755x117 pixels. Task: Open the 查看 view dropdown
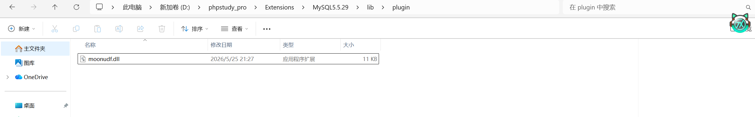(x=235, y=29)
